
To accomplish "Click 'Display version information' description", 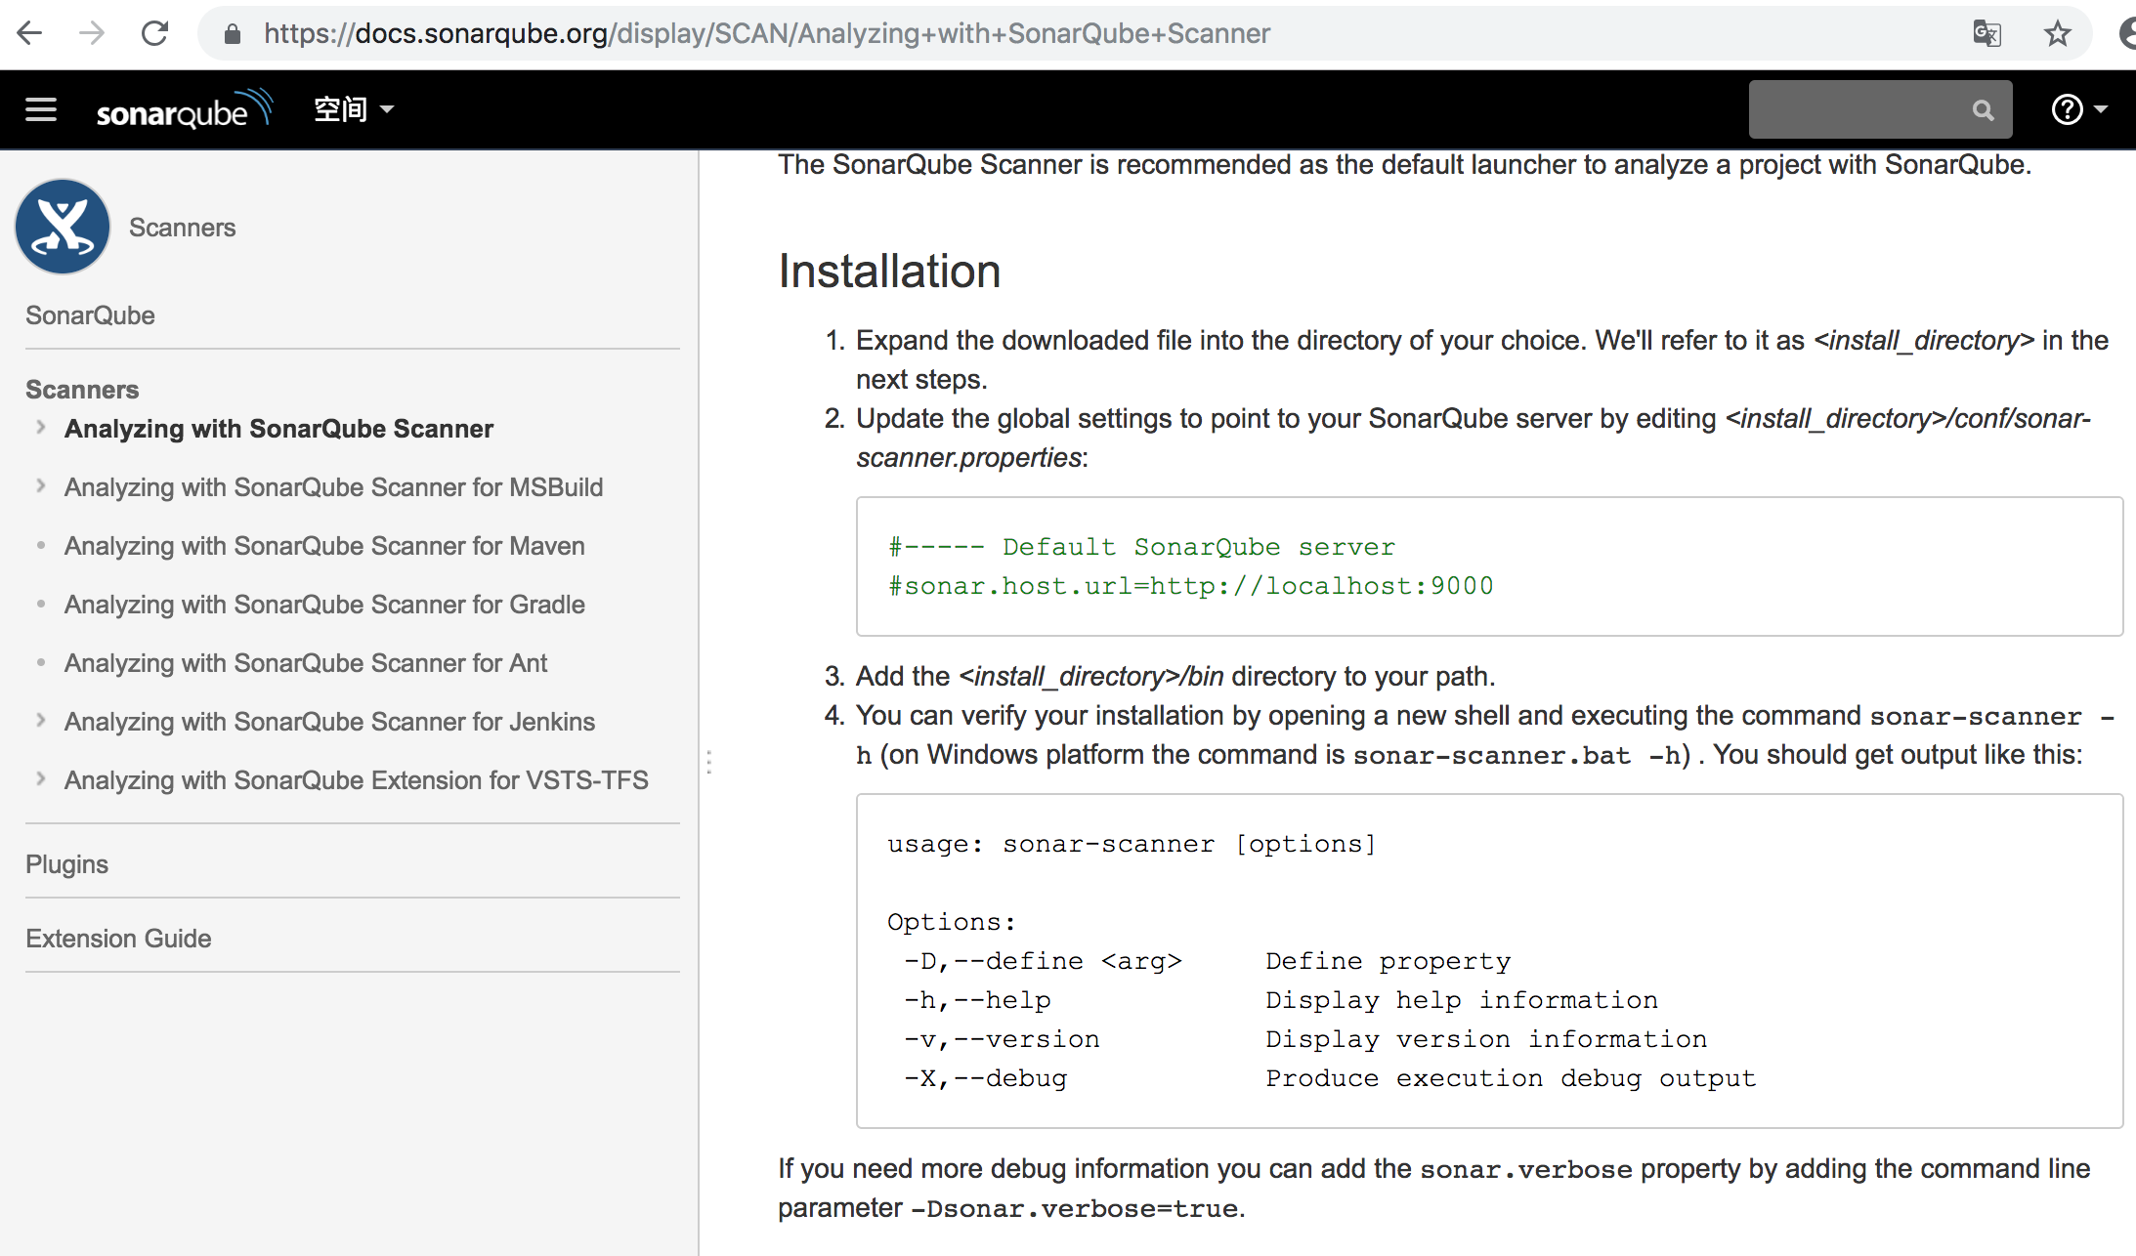I will coord(1486,1039).
